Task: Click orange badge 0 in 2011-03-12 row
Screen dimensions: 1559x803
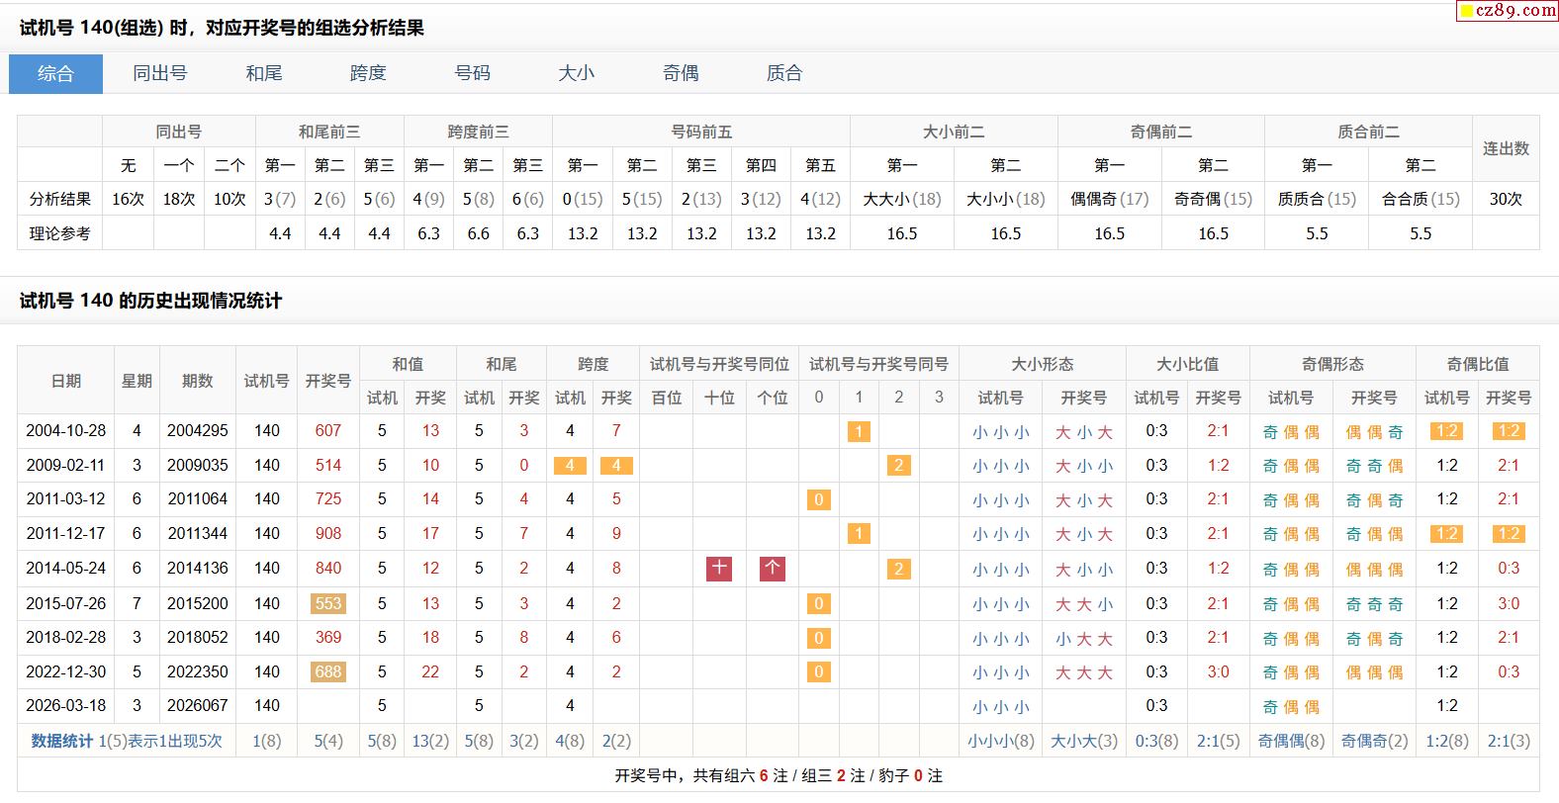Action: point(818,500)
